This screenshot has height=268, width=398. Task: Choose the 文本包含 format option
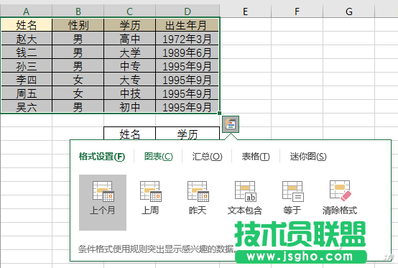[245, 198]
